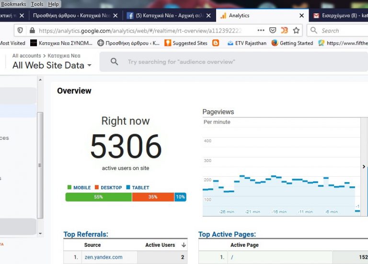
Task: Click the Analytics search magnifier icon
Action: click(x=114, y=62)
